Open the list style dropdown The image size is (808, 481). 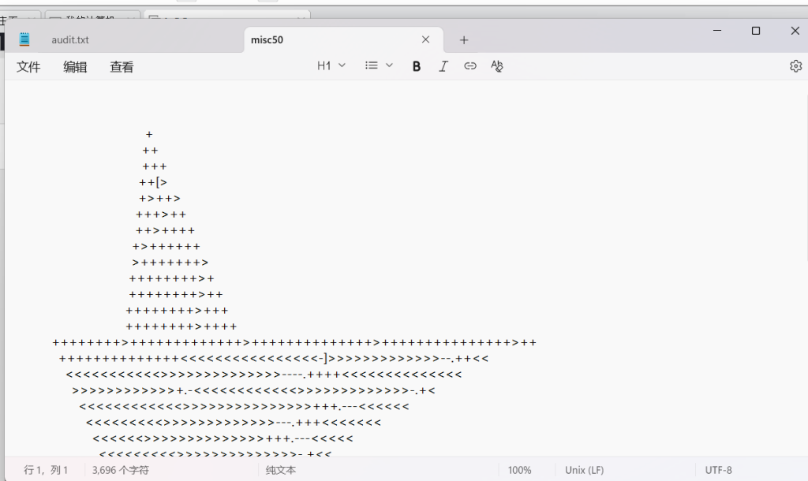[379, 66]
